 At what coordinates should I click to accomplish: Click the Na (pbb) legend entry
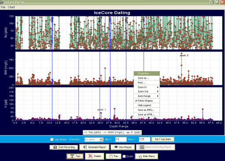tap(92, 132)
